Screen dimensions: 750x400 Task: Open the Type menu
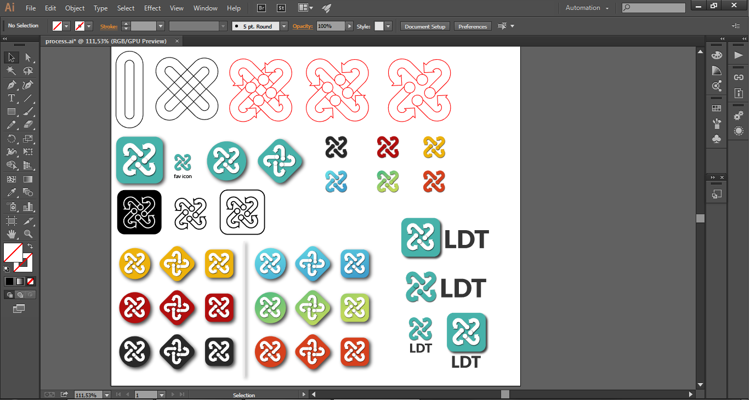point(101,8)
